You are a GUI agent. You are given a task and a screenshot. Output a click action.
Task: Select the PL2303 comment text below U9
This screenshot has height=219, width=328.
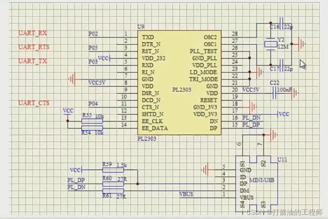pos(147,139)
